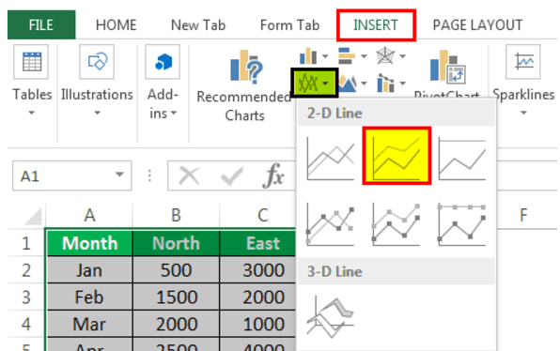Click the Select All corner triangle
Screen dimensions: 560x351
[33, 216]
